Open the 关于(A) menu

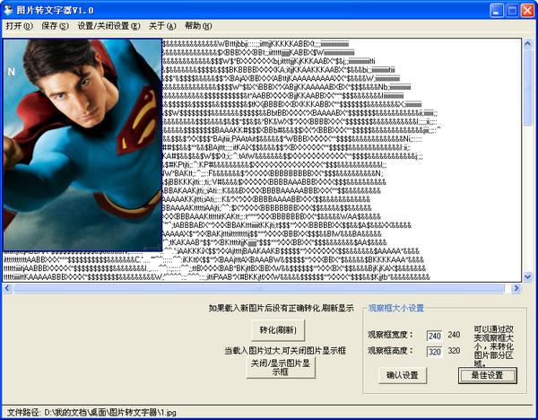pyautogui.click(x=162, y=26)
